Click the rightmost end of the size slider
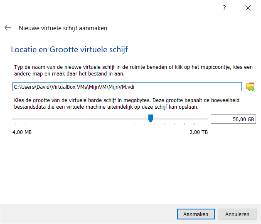The image size is (261, 224). pos(207,119)
